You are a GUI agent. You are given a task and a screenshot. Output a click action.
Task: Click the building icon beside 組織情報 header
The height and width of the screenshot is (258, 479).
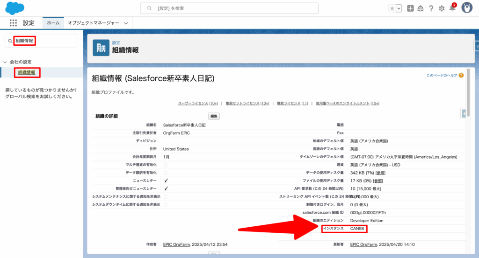(x=101, y=48)
